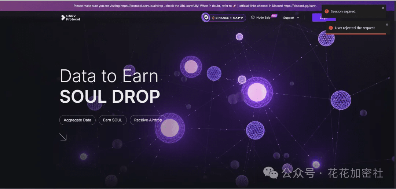Click the diagonal down arrow icon
Screen dimensions: 396x189
(x=63, y=137)
